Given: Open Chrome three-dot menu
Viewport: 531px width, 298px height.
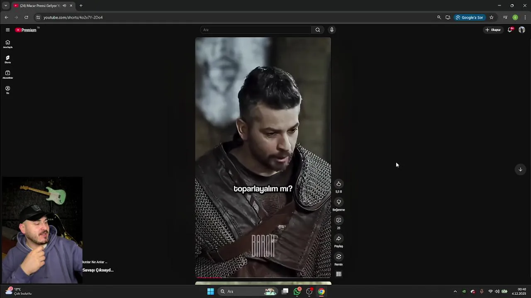Looking at the screenshot, I should [x=525, y=17].
